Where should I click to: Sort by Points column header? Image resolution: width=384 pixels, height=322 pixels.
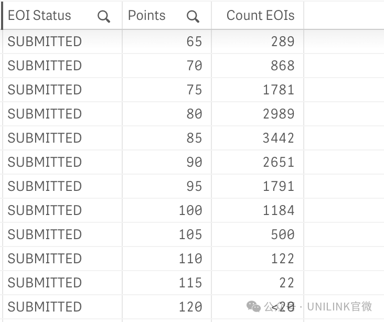[x=147, y=15]
